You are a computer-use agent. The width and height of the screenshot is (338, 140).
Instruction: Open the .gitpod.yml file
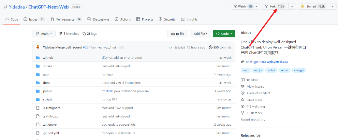tap(51, 133)
